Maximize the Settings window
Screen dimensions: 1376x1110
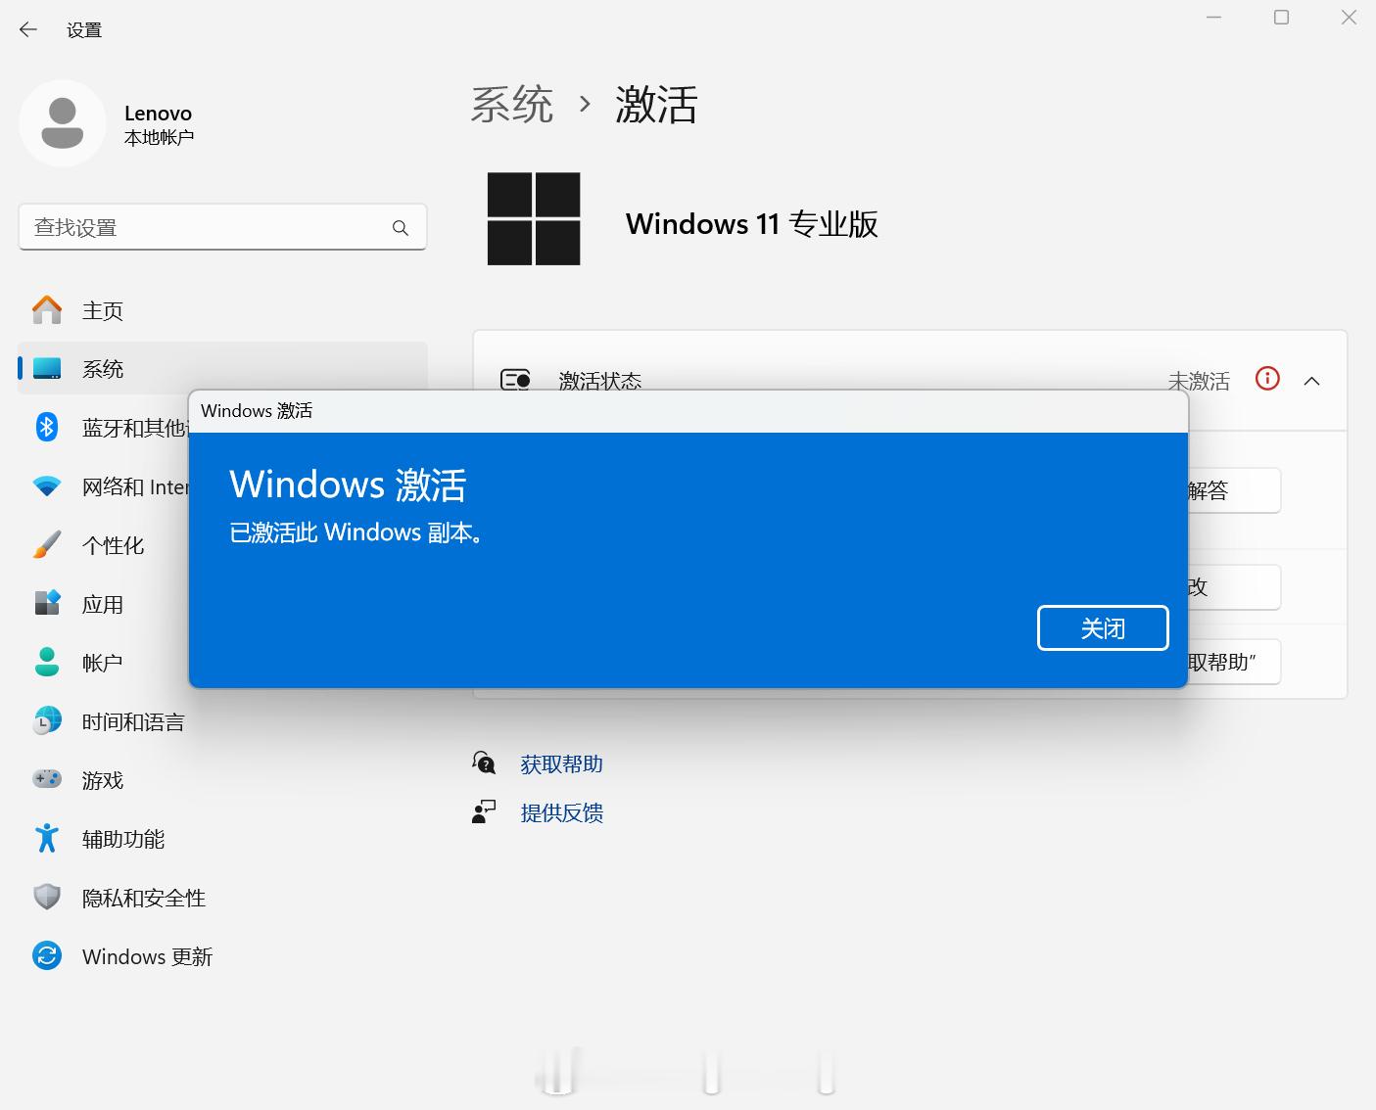[x=1281, y=18]
